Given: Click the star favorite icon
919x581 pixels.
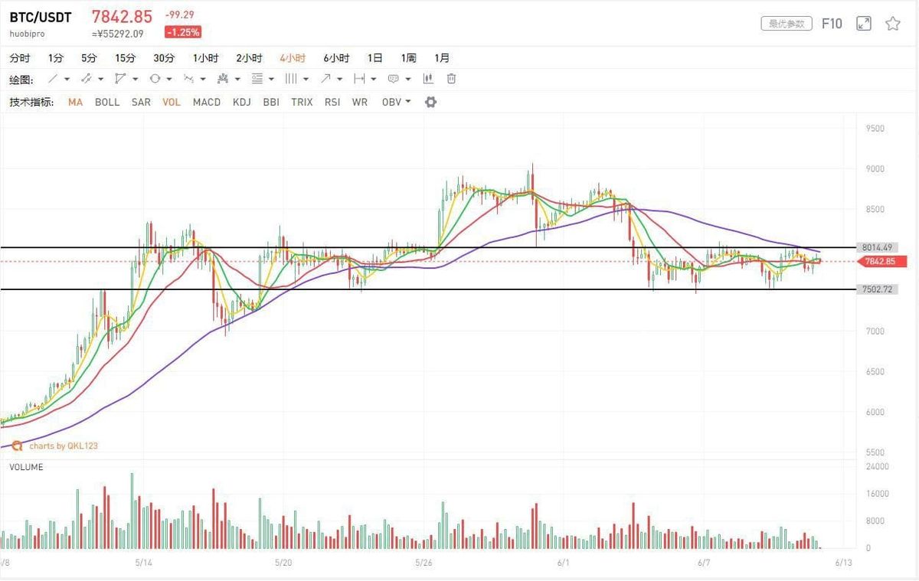Looking at the screenshot, I should coord(891,24).
